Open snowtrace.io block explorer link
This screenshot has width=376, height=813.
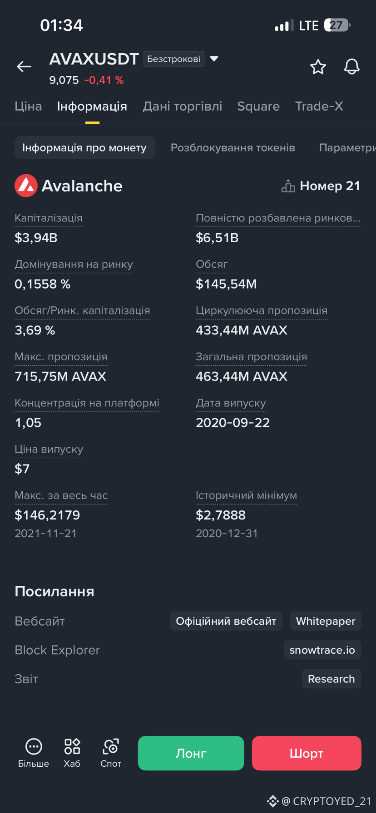tap(322, 650)
